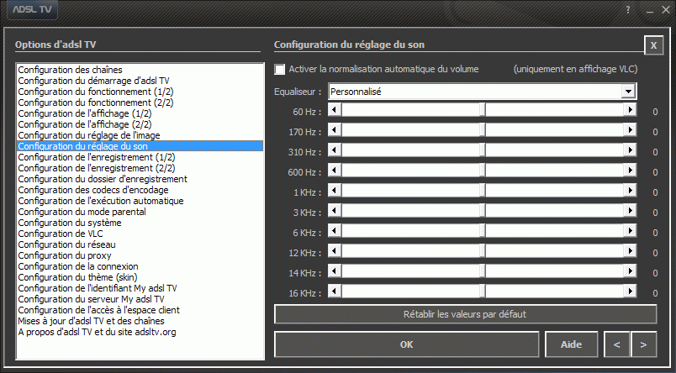Image resolution: width=676 pixels, height=373 pixels.
Task: Click right arrow of 170 Hz slider
Action: [x=630, y=129]
